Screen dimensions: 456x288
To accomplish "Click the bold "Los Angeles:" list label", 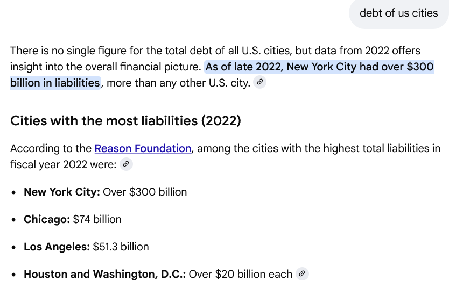I will click(57, 247).
